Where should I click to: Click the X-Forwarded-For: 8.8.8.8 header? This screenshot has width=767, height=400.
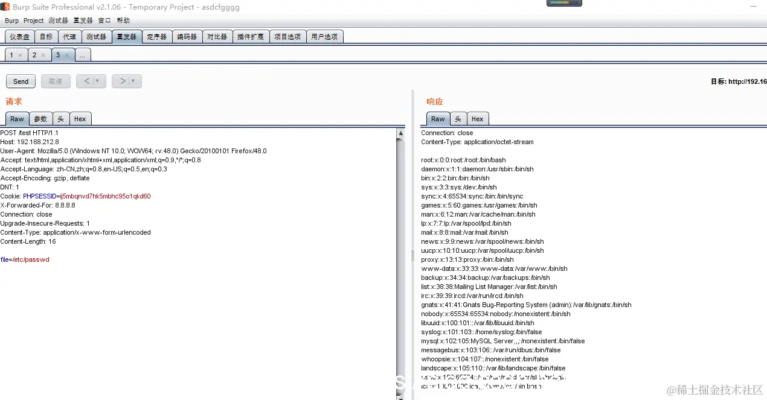click(x=37, y=205)
